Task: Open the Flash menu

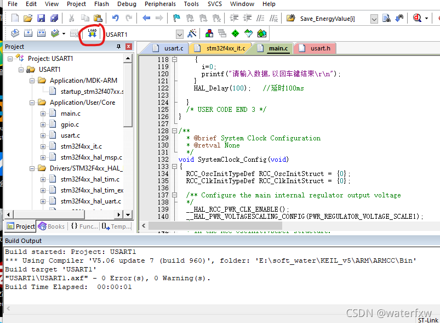Action: [101, 4]
